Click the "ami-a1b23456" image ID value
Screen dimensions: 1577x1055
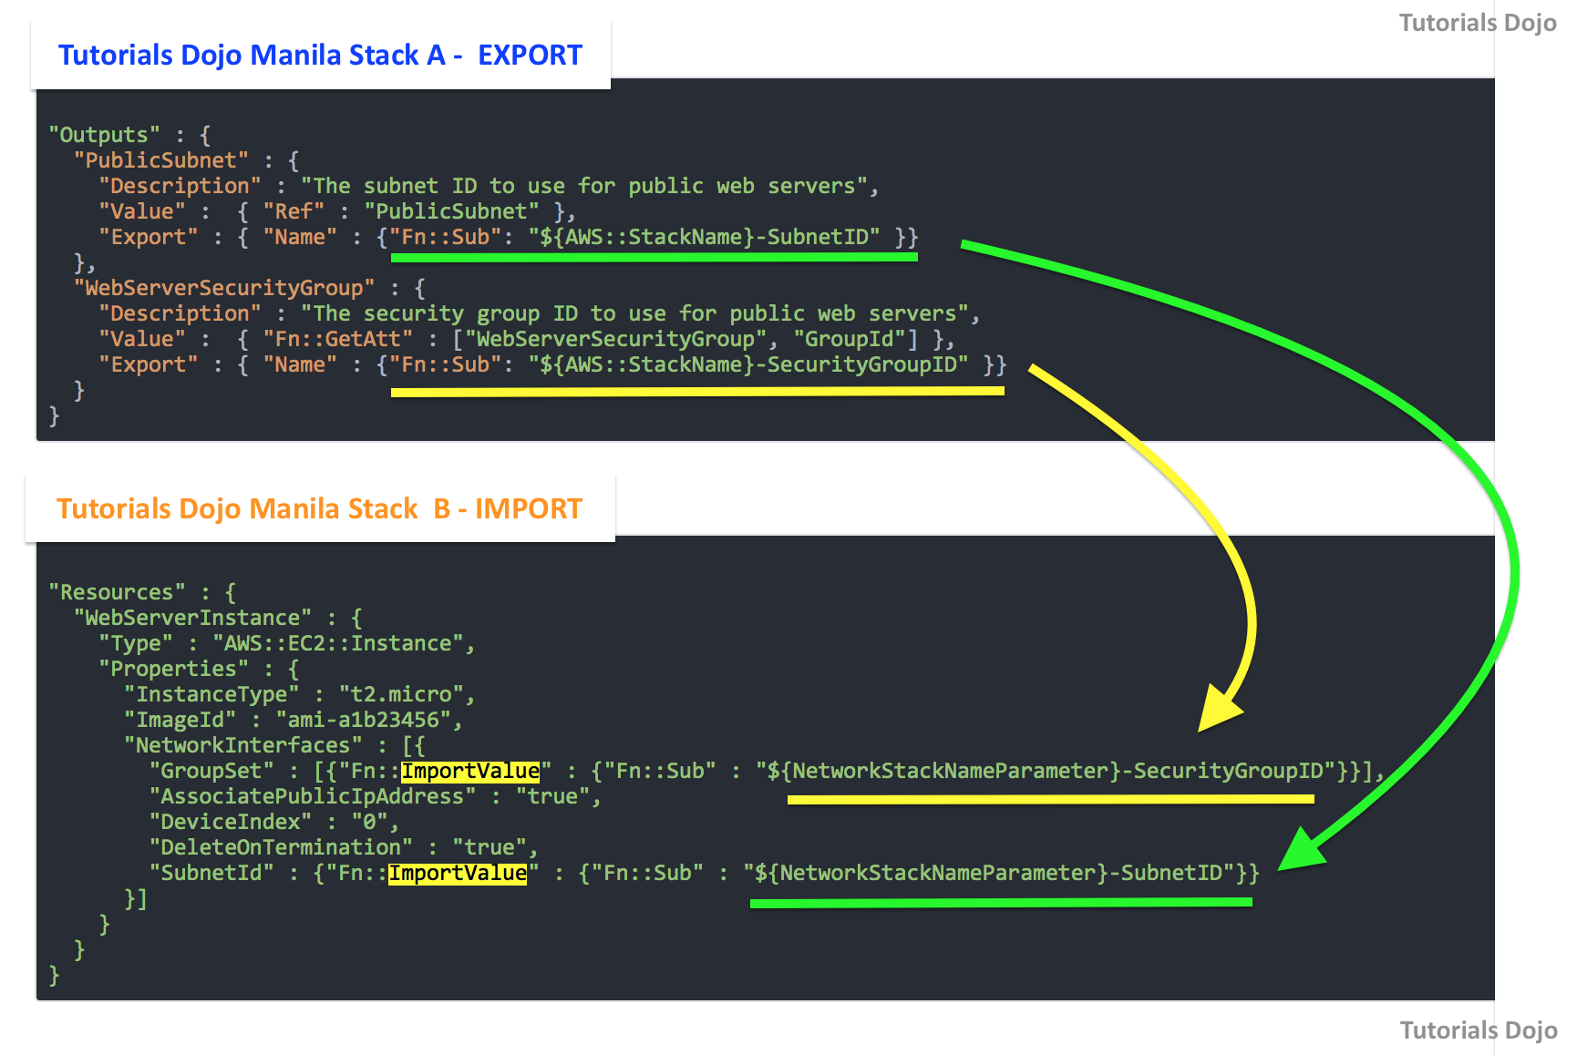(x=364, y=720)
